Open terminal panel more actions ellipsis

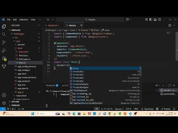163,85
